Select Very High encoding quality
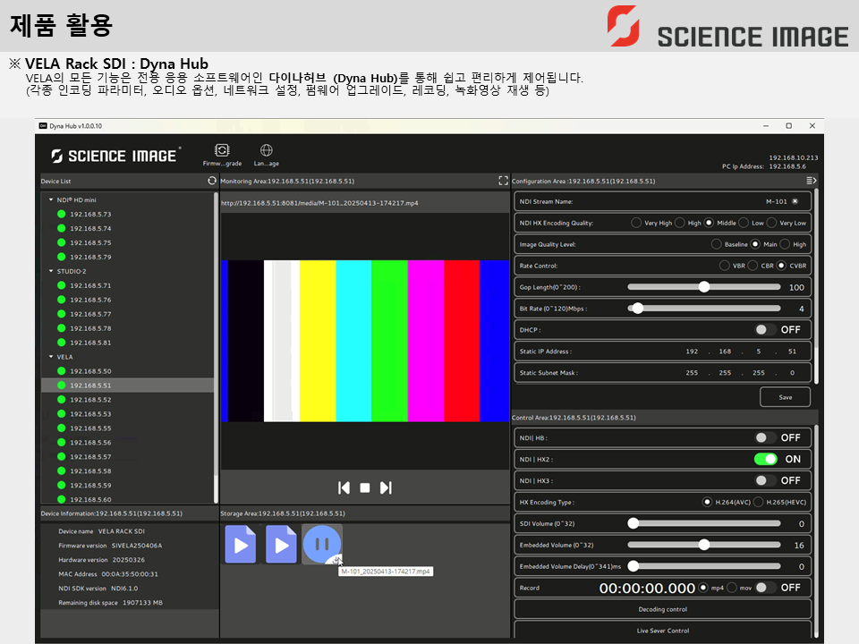Screen dimensions: 859x644 (636, 223)
